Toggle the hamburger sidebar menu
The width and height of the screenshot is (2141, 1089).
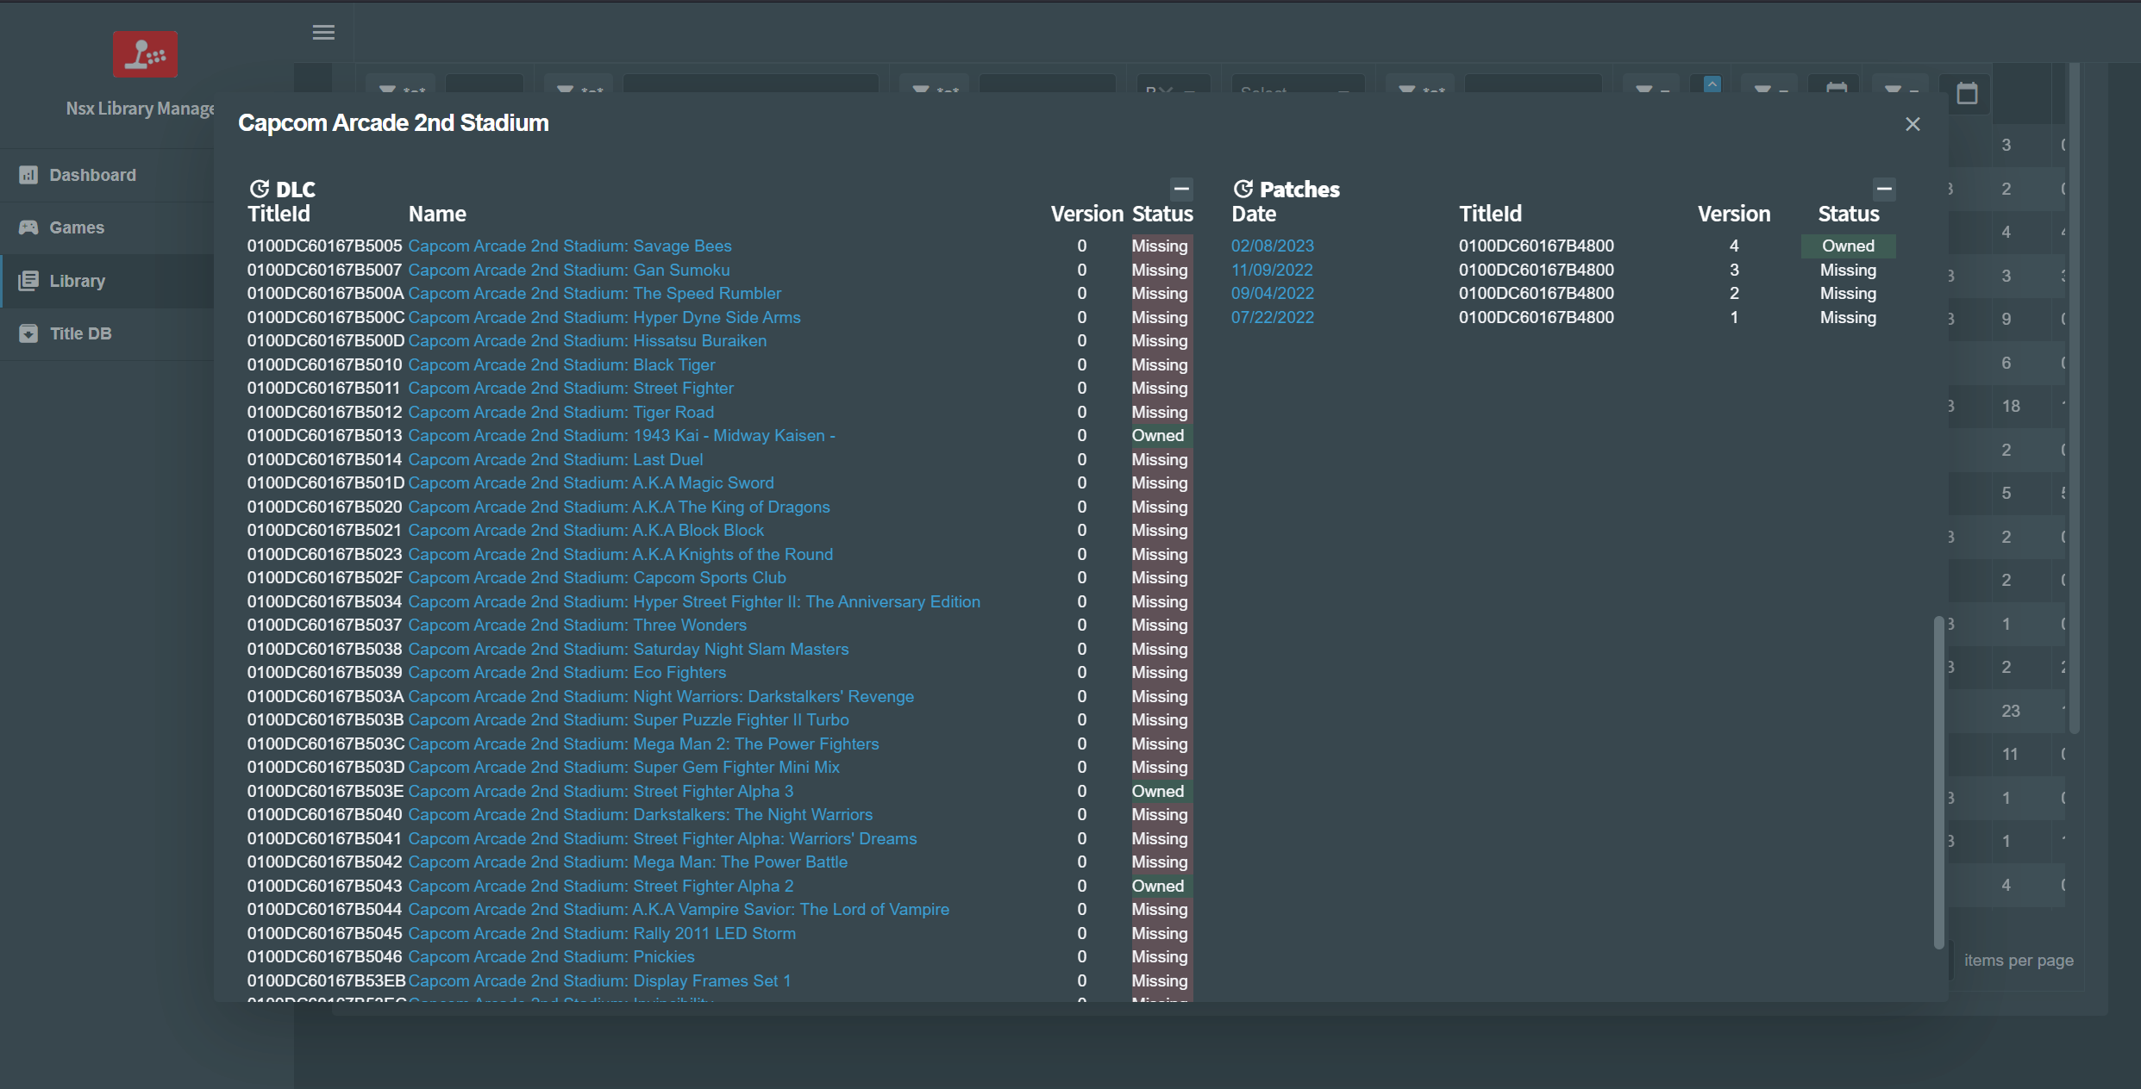click(x=323, y=33)
